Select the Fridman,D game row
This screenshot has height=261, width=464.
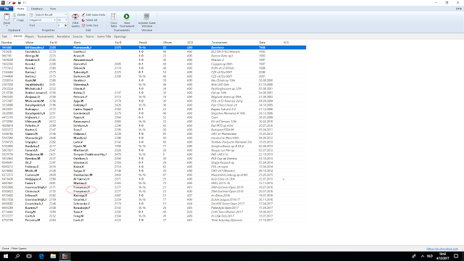pos(153,167)
